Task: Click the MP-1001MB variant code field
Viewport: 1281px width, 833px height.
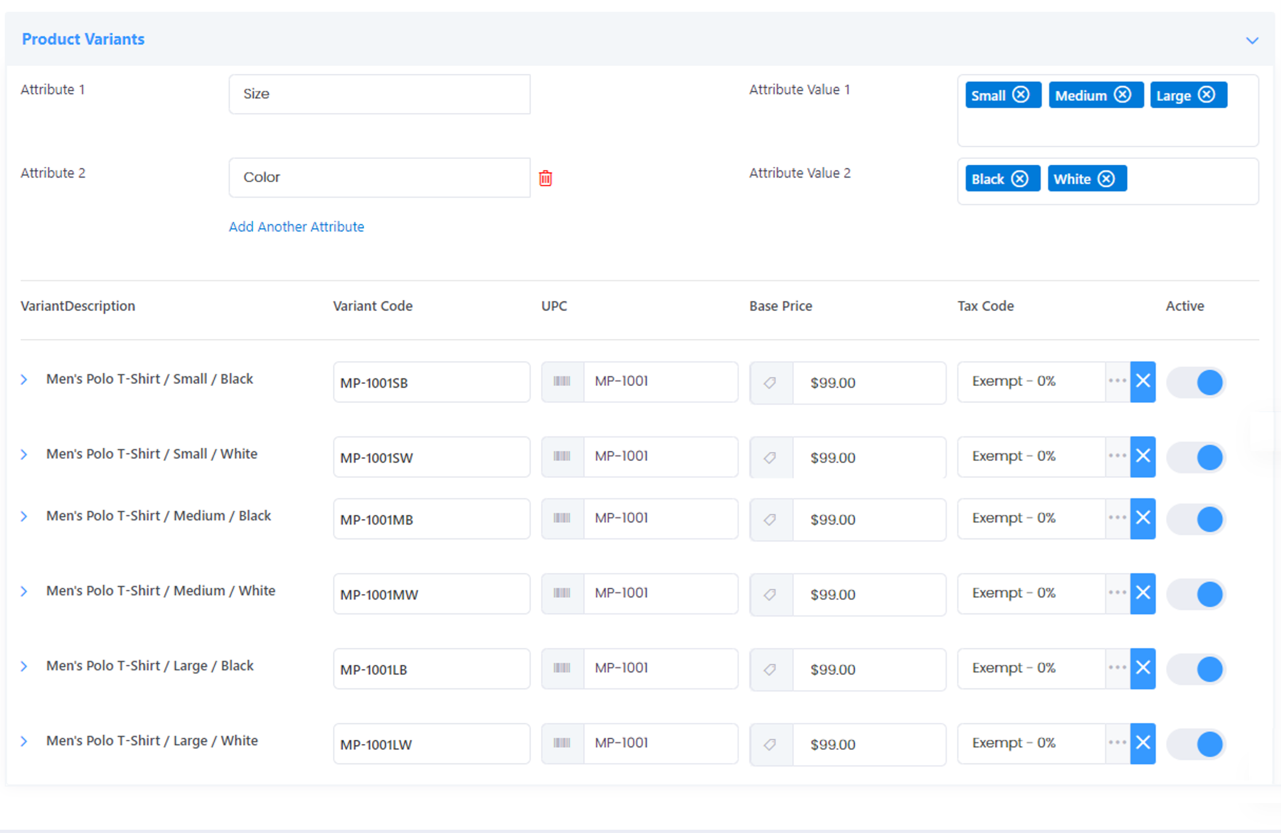Action: pyautogui.click(x=431, y=519)
